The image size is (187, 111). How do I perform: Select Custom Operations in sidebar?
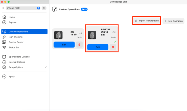click(24, 32)
